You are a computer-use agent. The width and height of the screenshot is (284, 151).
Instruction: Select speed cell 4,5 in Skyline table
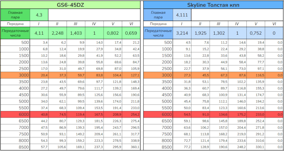click(182, 43)
